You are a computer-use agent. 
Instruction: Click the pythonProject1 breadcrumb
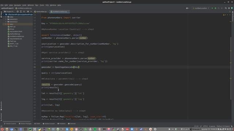click(7, 8)
